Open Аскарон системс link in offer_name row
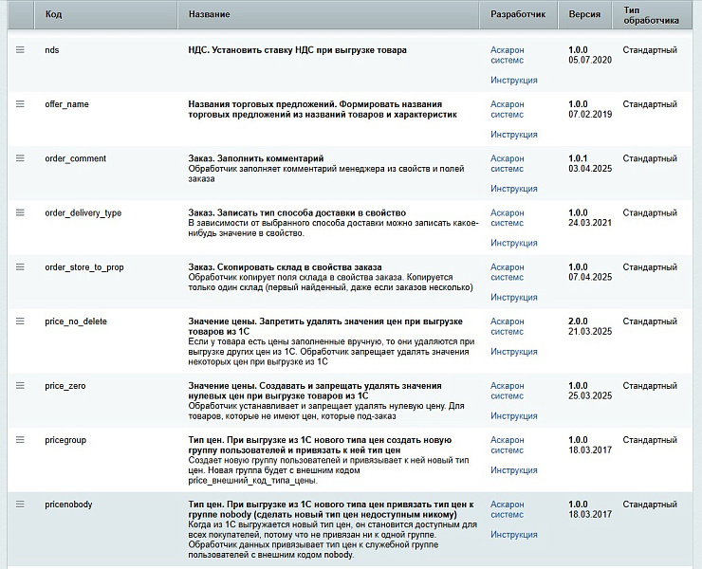This screenshot has height=569, width=702. pyautogui.click(x=508, y=109)
